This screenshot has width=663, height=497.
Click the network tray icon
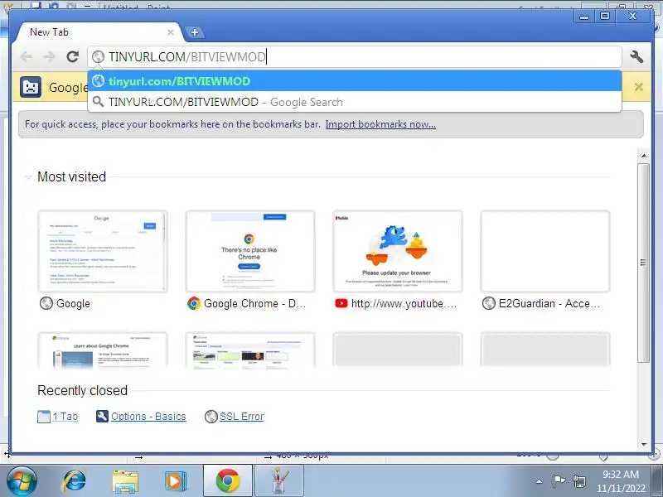(578, 481)
